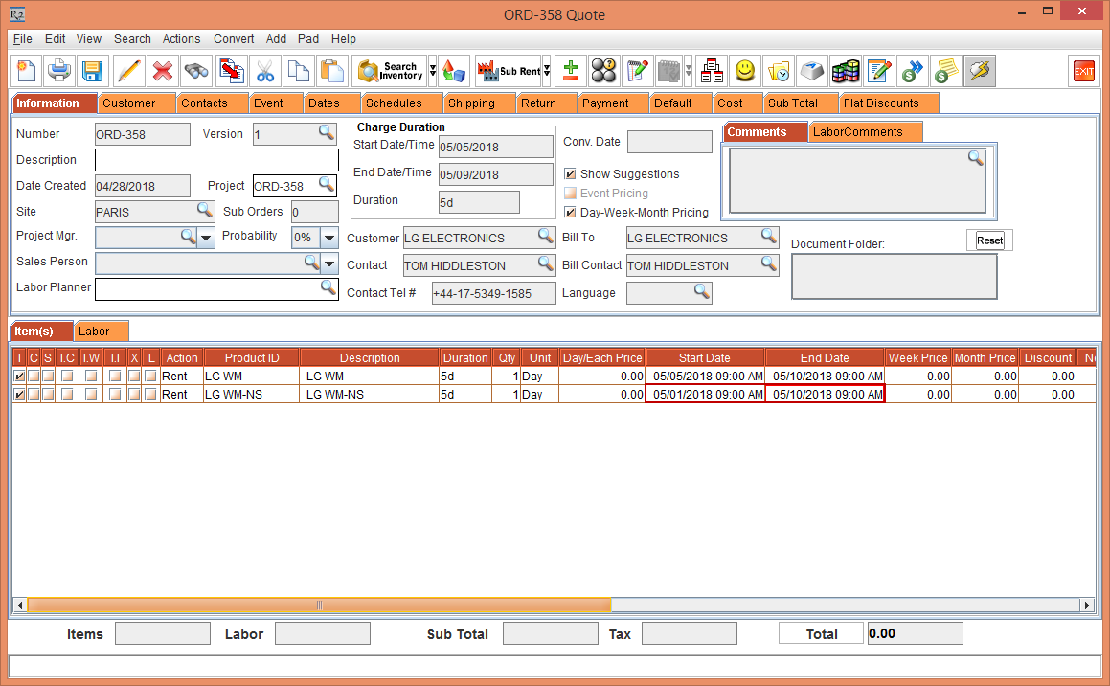Expand the Probability dropdown
Screen dimensions: 1110x686
pyautogui.click(x=329, y=238)
